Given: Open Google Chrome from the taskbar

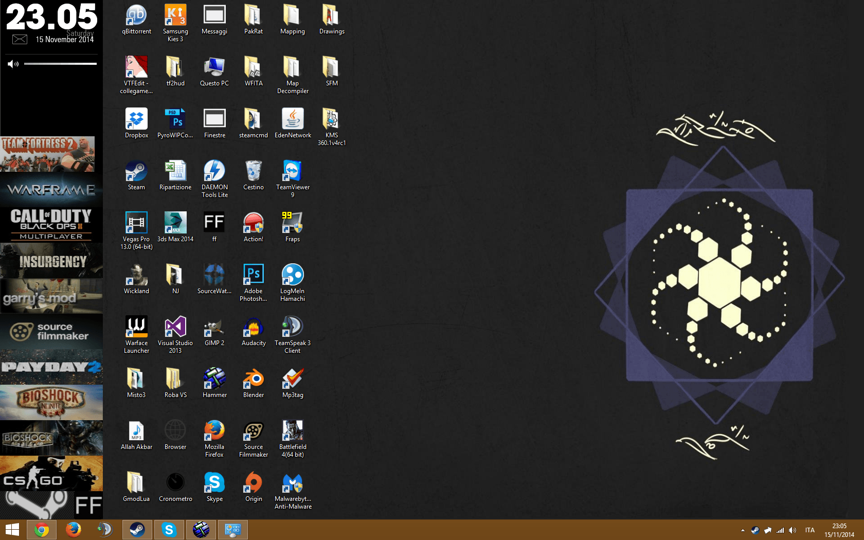Looking at the screenshot, I should pyautogui.click(x=41, y=529).
